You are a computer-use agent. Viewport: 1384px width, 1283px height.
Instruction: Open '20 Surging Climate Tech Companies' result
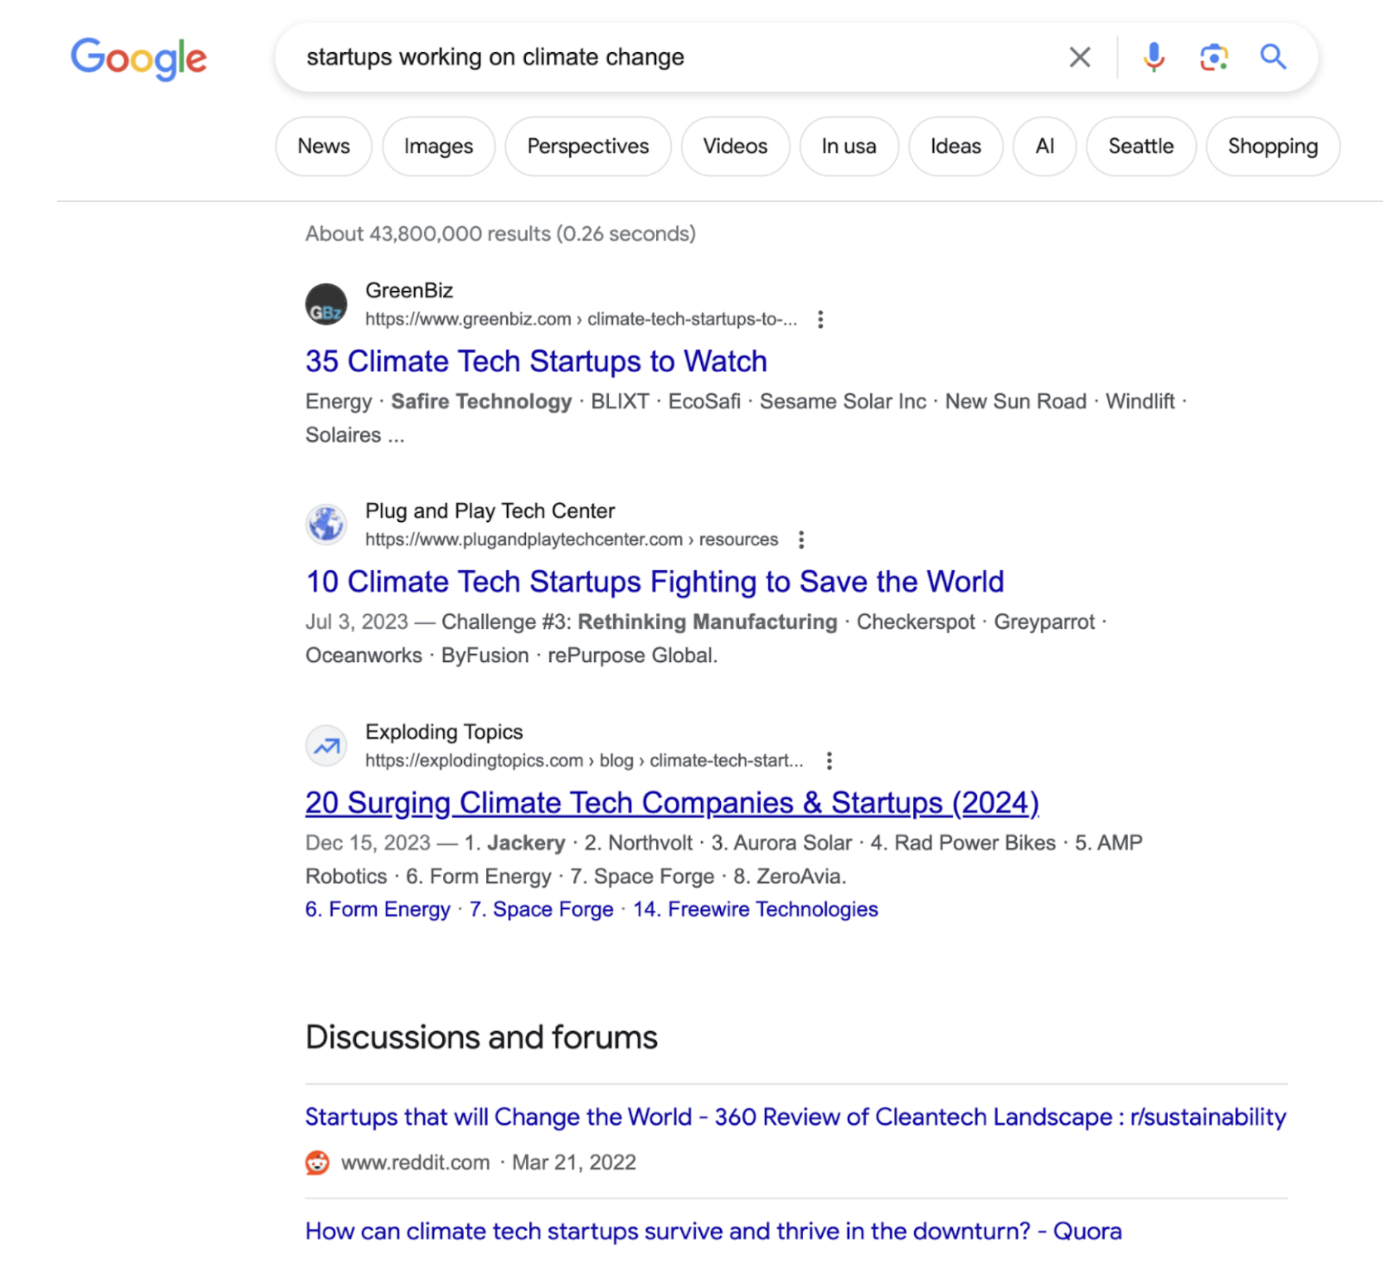[x=672, y=803]
